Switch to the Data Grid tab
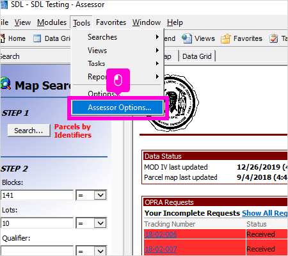Viewport: 288px width, 256px height. (x=197, y=56)
